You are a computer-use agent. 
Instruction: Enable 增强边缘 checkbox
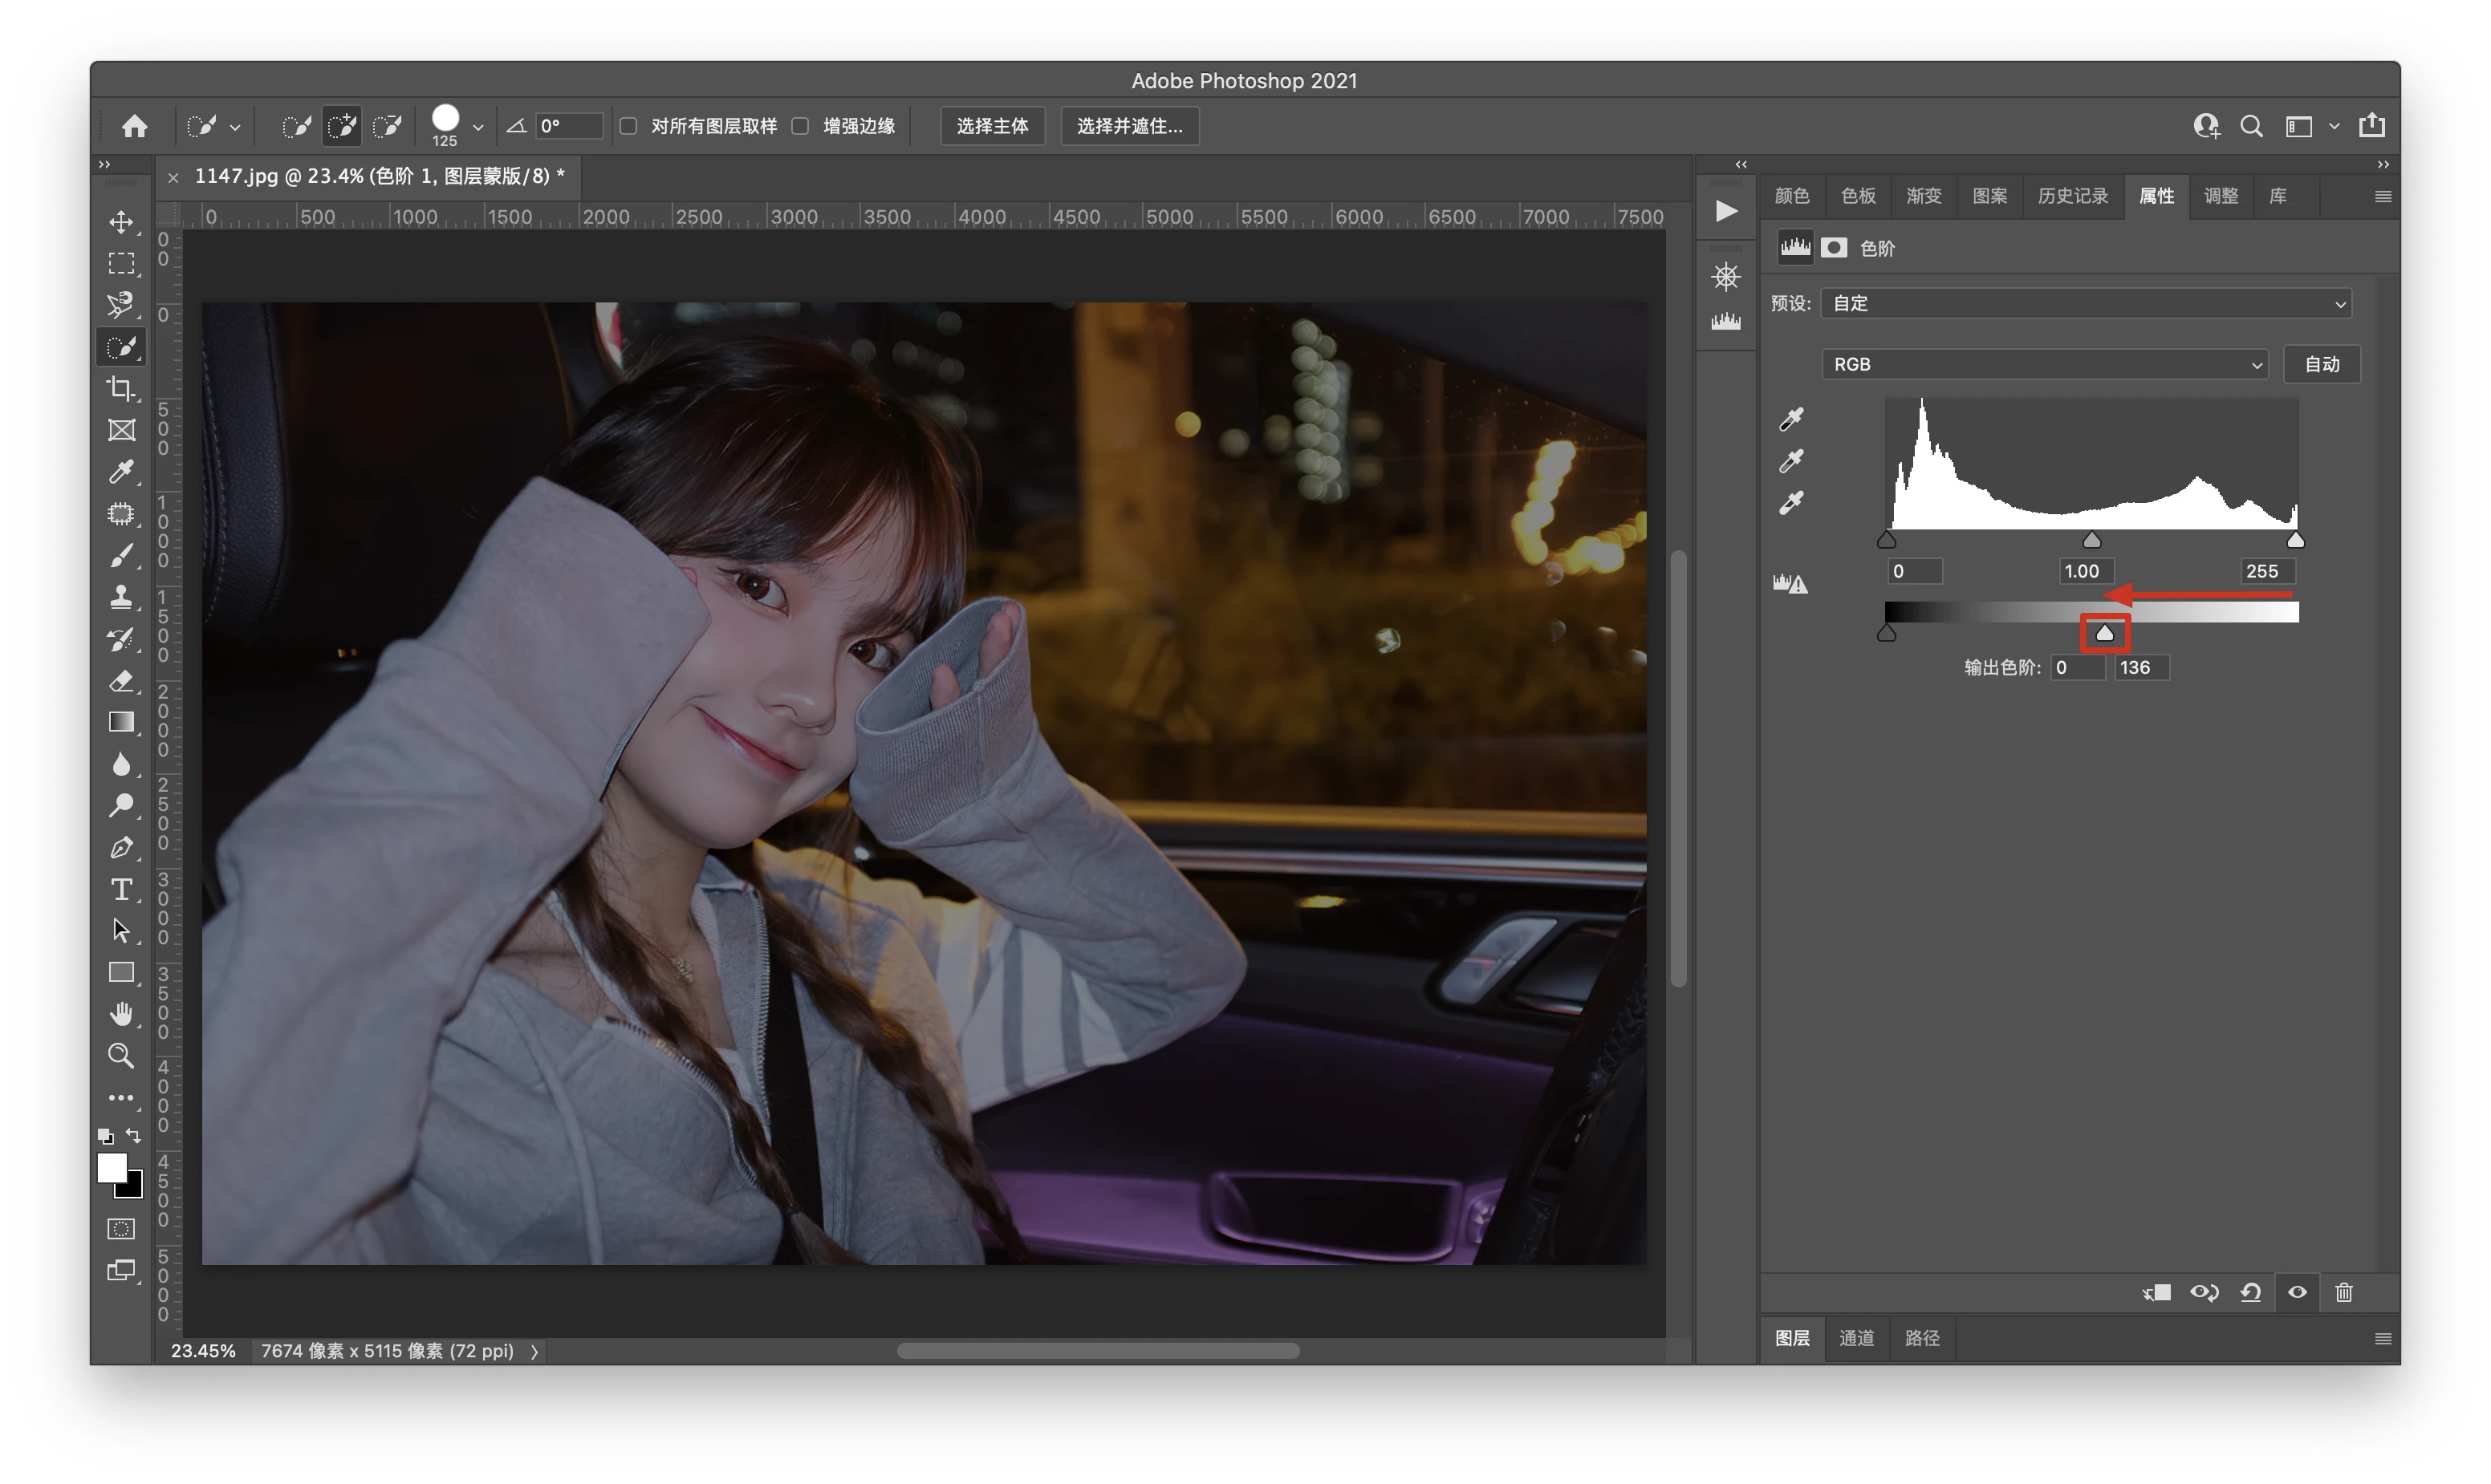coord(800,126)
